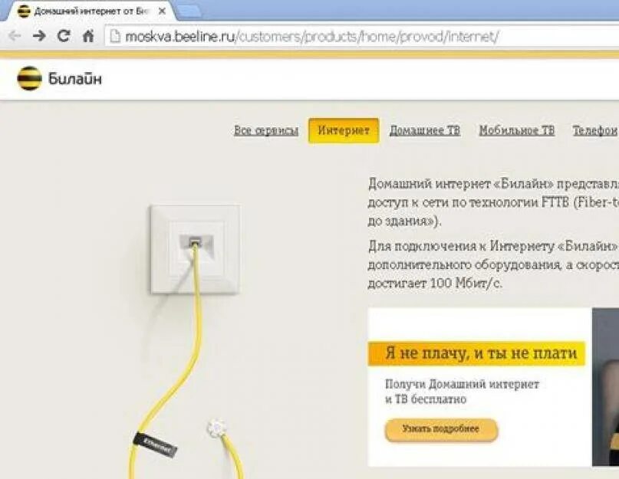Open the Телефон section link
The width and height of the screenshot is (619, 479).
click(x=595, y=130)
